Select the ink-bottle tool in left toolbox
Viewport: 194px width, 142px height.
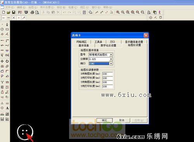[x=7, y=24]
